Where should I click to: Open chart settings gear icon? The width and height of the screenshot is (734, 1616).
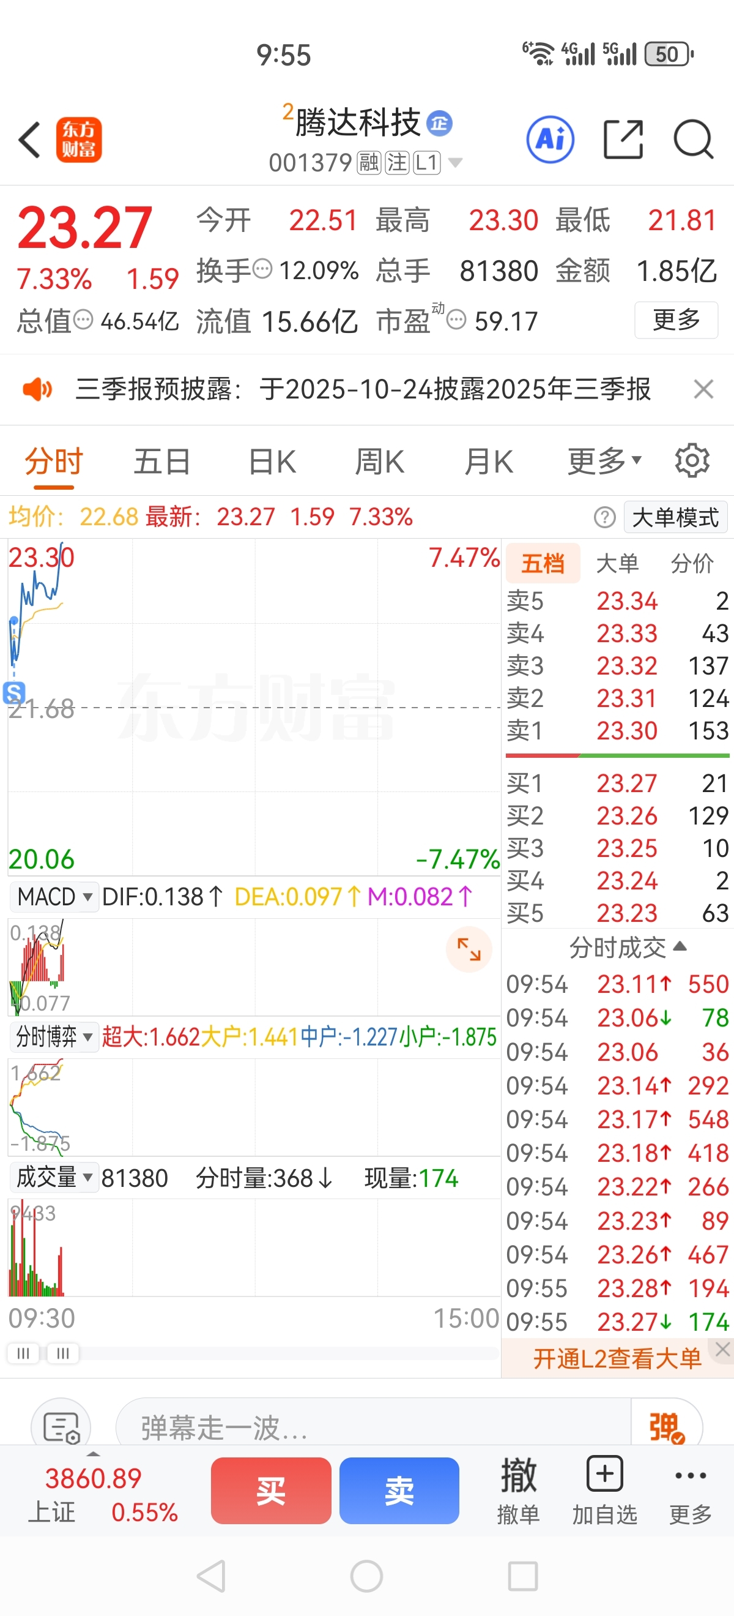point(692,461)
